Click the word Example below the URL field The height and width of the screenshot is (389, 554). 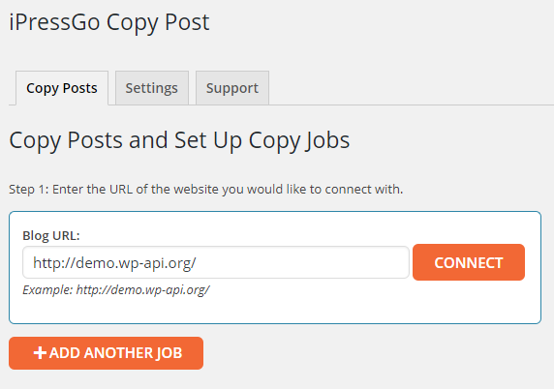(x=47, y=289)
